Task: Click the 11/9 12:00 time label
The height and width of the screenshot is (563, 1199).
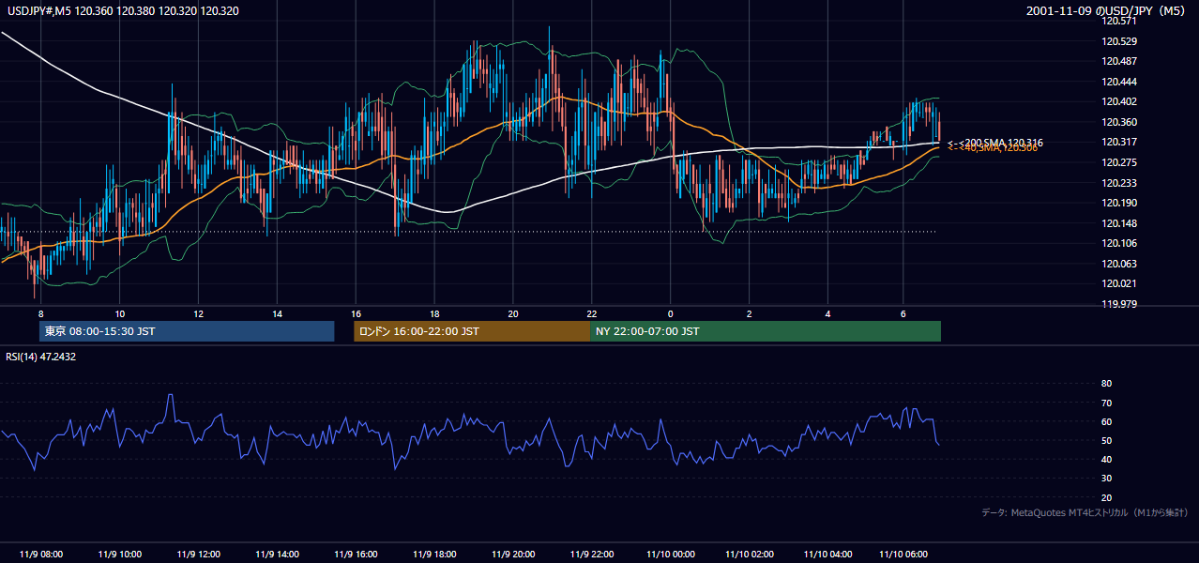Action: (x=198, y=554)
